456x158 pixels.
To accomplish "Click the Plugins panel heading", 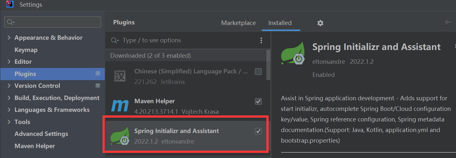I will [124, 22].
